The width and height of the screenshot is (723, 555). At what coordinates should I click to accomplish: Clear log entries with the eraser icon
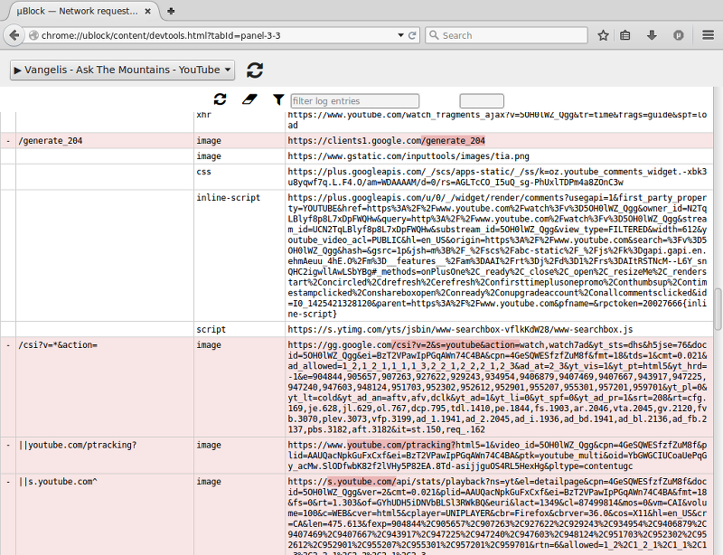tap(249, 99)
